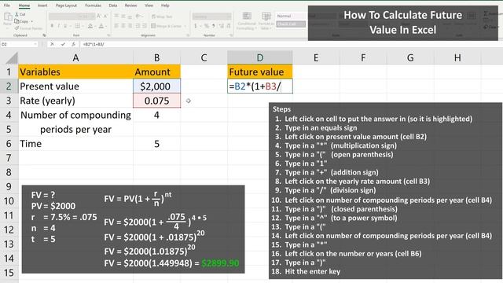Expand the Fill Color dropdown arrow
Screen dimensions: 503x283
point(95,26)
